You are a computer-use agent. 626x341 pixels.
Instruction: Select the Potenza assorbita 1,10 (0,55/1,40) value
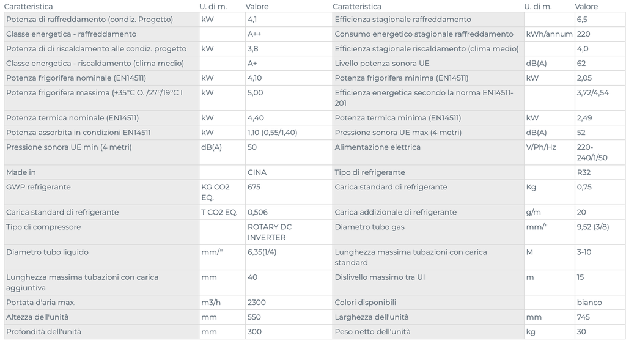272,132
